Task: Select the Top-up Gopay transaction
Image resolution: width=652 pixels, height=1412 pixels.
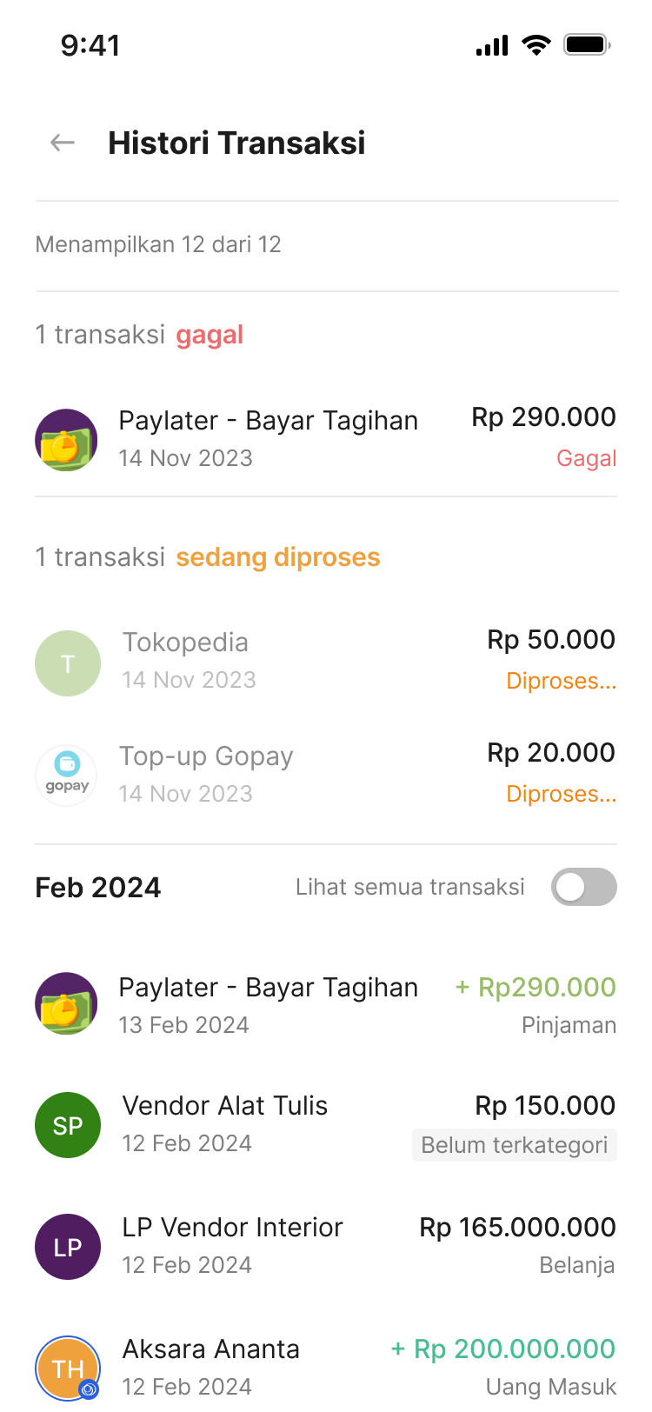Action: point(206,756)
